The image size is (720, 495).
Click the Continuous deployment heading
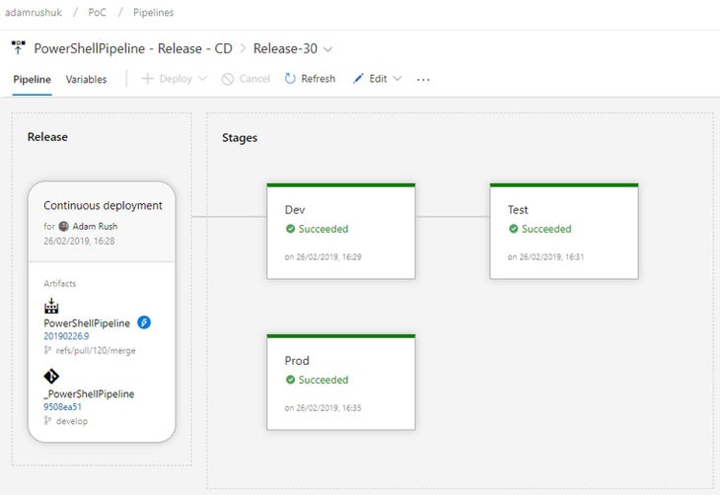[x=103, y=206]
